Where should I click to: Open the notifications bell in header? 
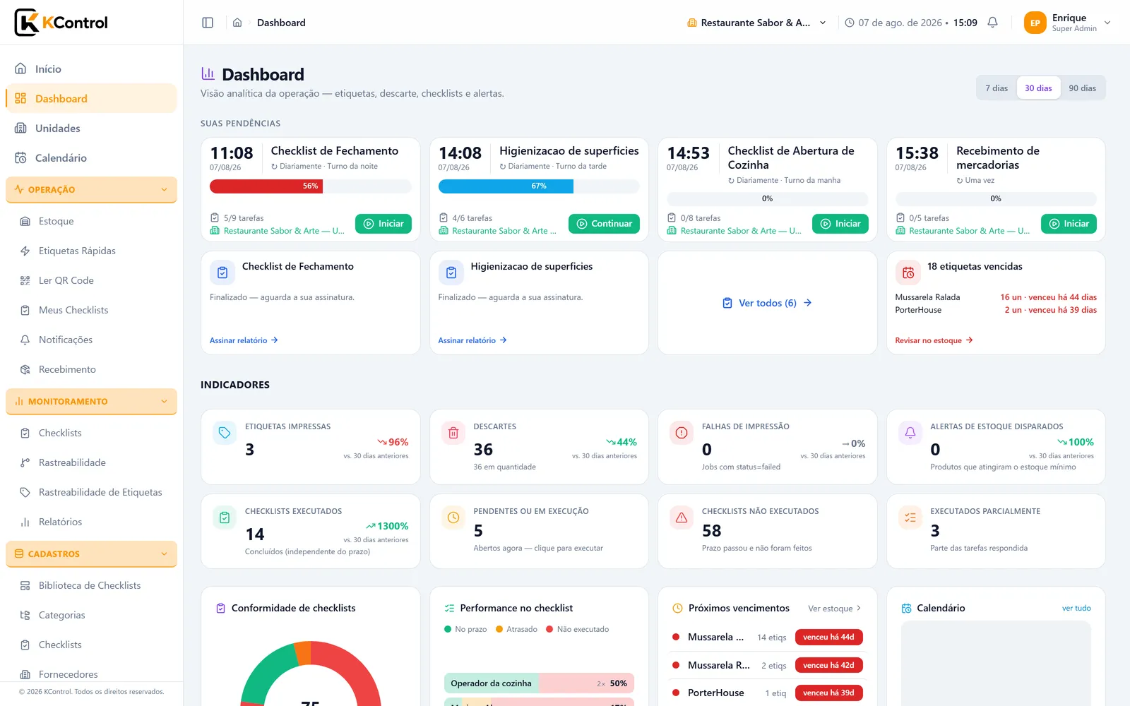(992, 23)
